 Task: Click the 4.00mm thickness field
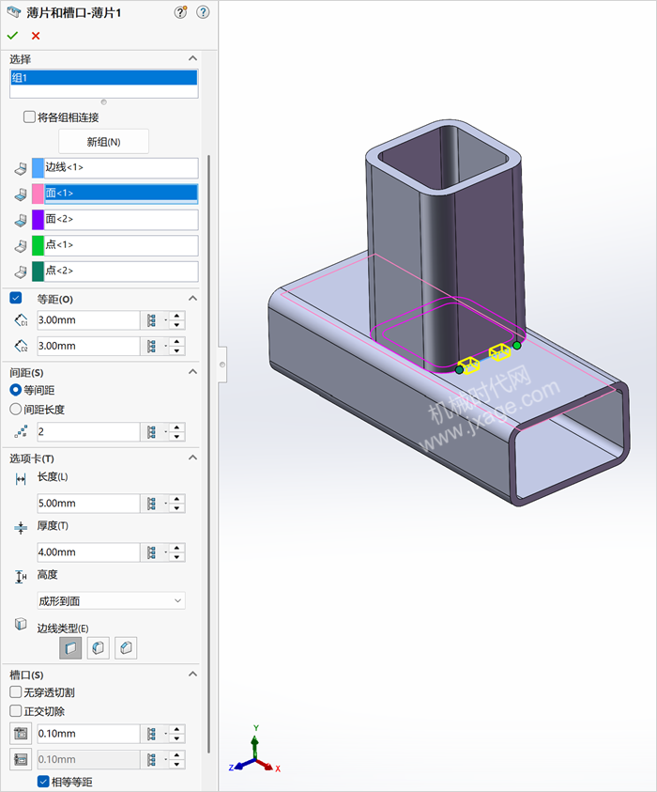tap(88, 552)
